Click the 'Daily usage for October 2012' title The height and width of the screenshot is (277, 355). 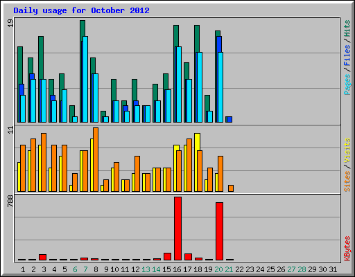(81, 10)
